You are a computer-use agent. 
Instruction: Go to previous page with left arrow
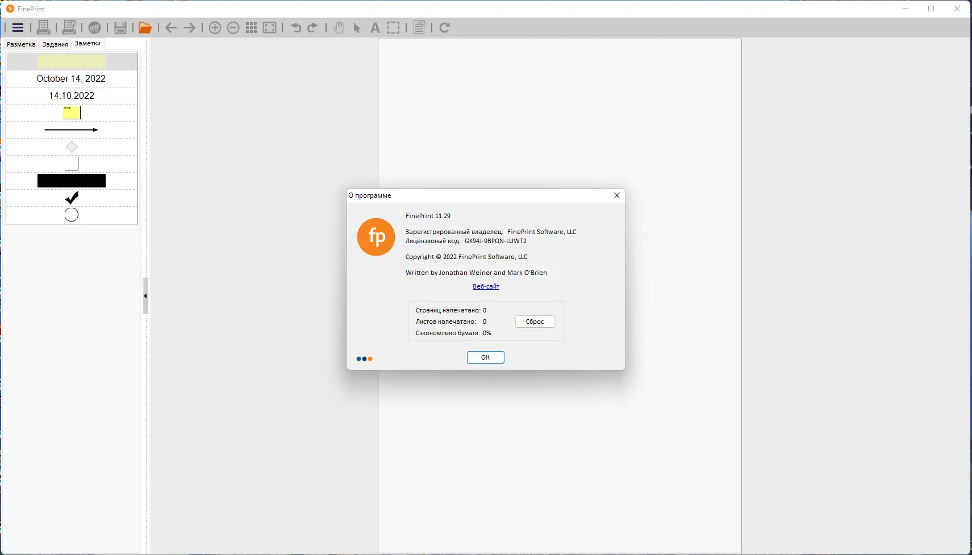[171, 27]
